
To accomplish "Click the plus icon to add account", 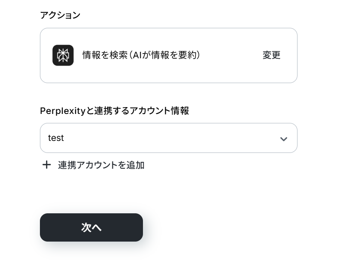I will coord(46,165).
